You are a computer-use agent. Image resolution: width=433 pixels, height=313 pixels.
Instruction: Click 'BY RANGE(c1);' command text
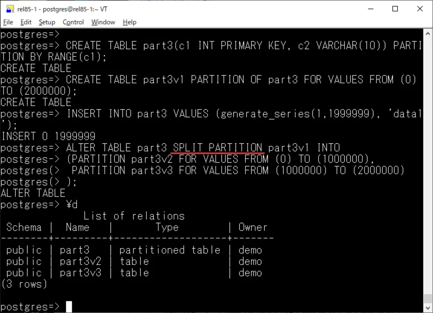click(x=68, y=57)
